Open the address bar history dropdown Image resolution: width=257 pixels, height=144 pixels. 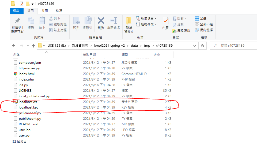point(195,46)
